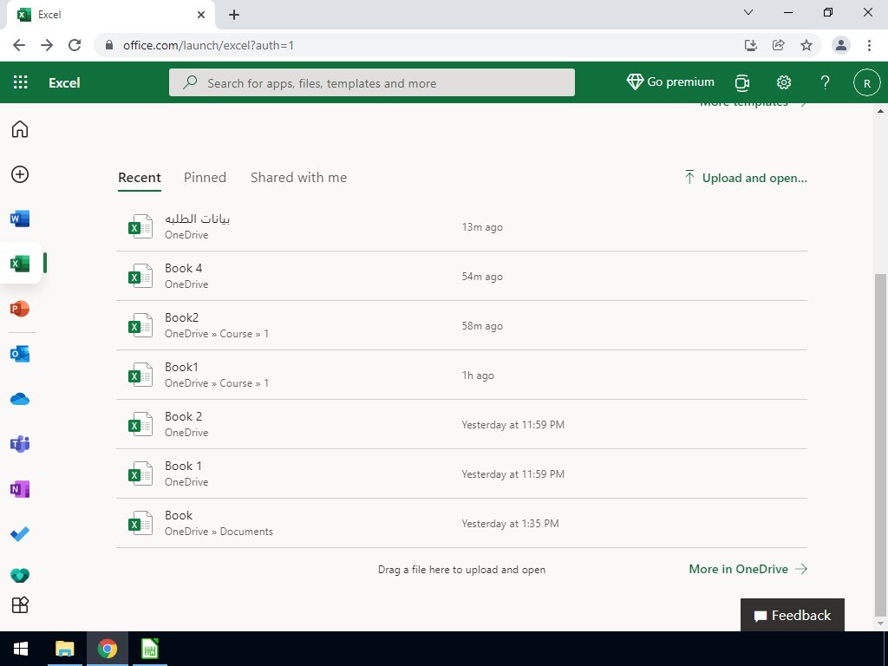The height and width of the screenshot is (666, 888).
Task: Select the Excel icon in the sidebar
Action: 20,264
